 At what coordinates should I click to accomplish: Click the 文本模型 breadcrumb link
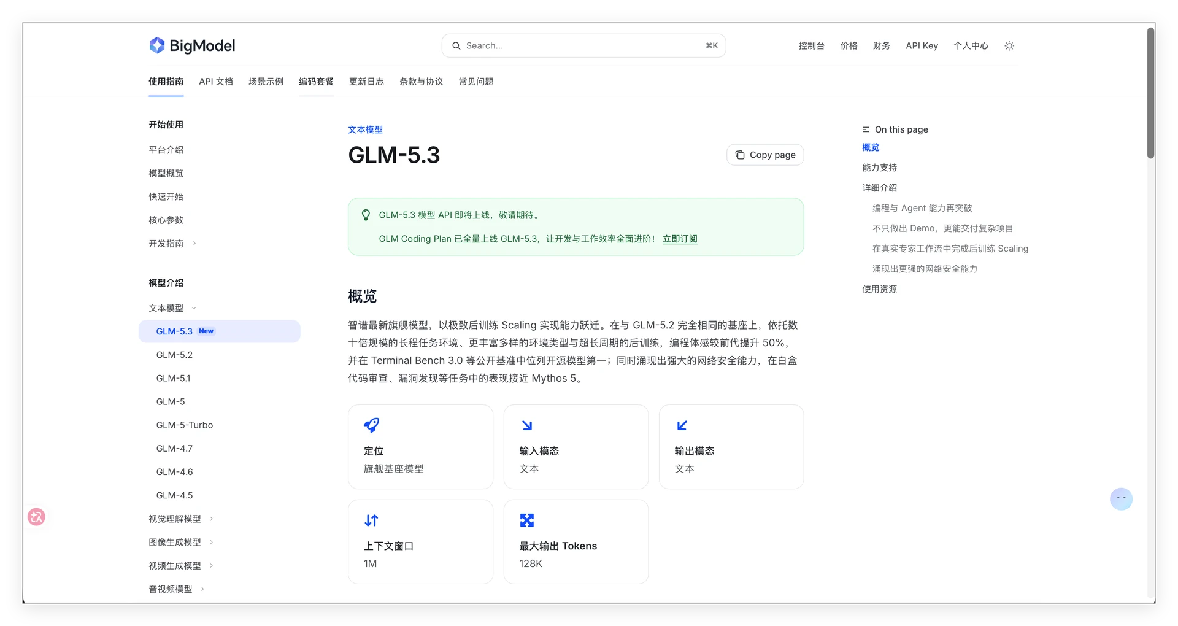coord(365,129)
